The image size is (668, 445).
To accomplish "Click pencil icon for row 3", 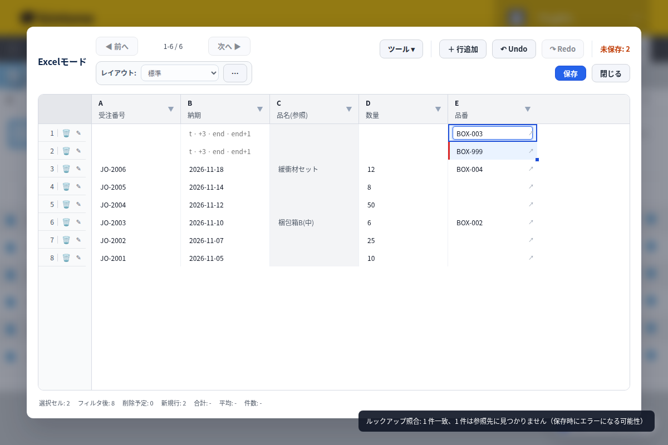I will point(78,169).
